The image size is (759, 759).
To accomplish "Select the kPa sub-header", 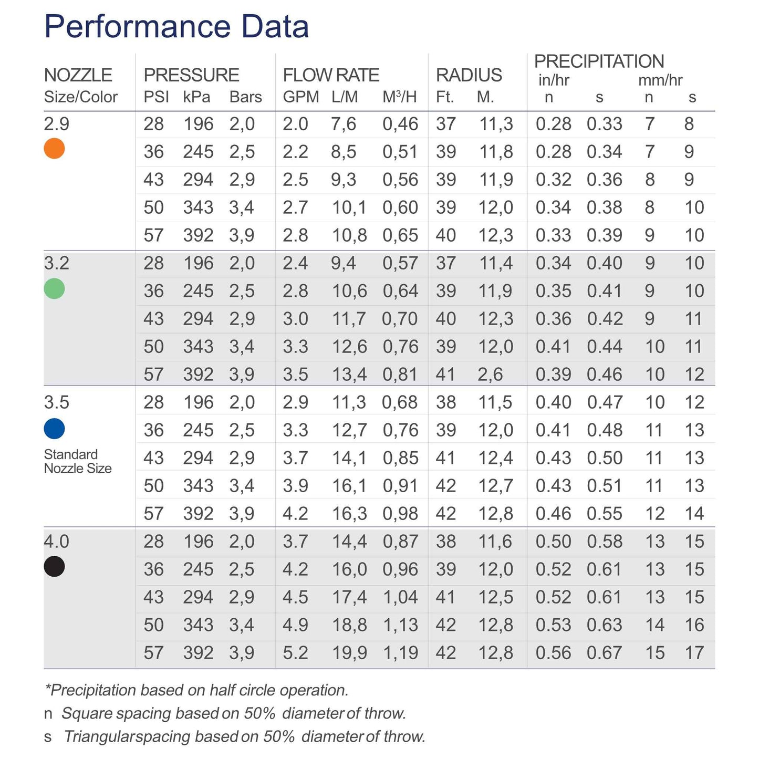I will pyautogui.click(x=196, y=97).
